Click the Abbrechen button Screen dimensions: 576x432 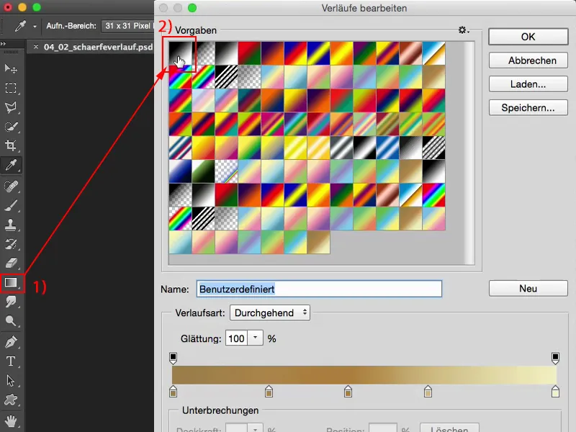pos(528,60)
